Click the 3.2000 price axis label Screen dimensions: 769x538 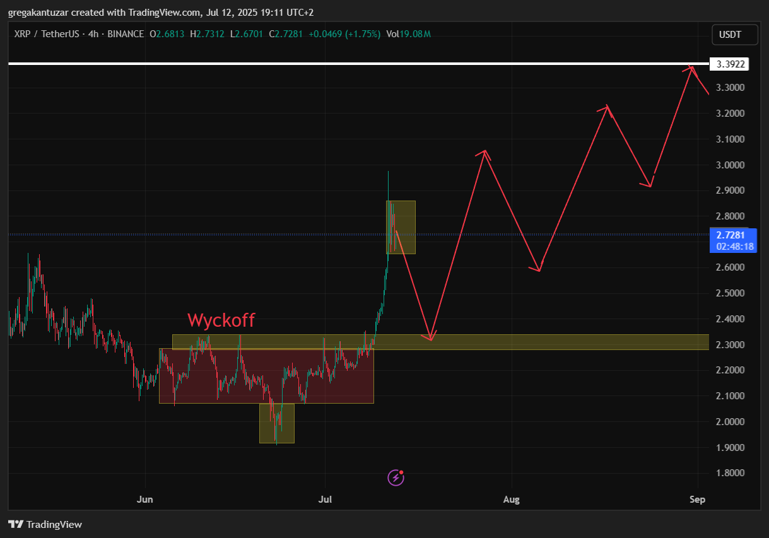(x=731, y=114)
